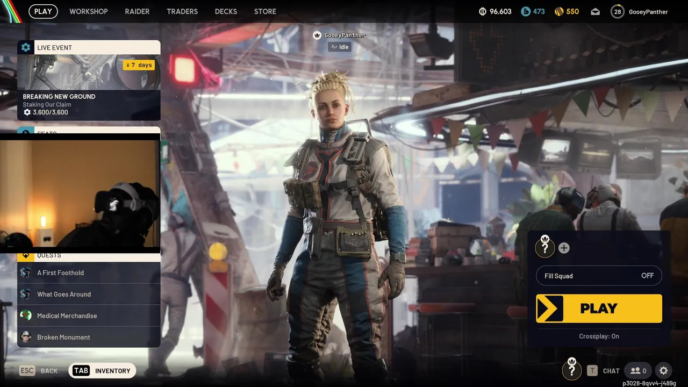Open the STORE tab
Screen dimensions: 688x387
265,11
